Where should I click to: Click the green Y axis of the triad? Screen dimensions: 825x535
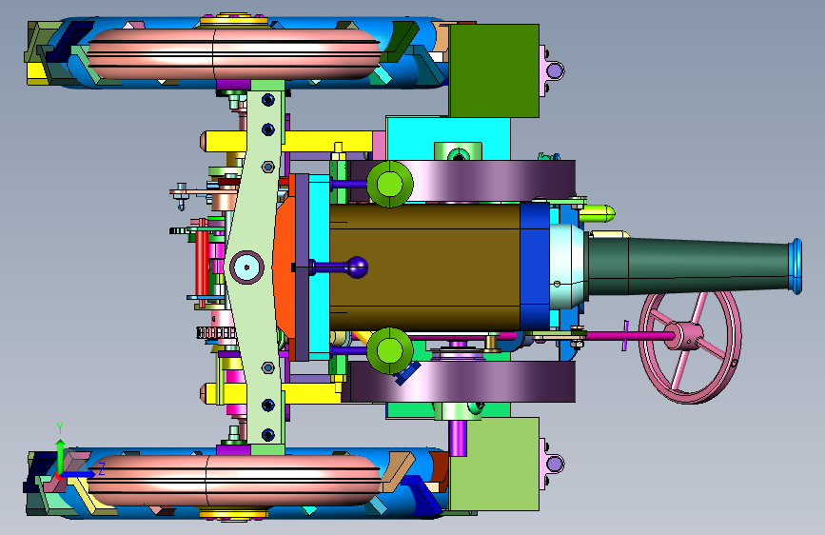60,455
